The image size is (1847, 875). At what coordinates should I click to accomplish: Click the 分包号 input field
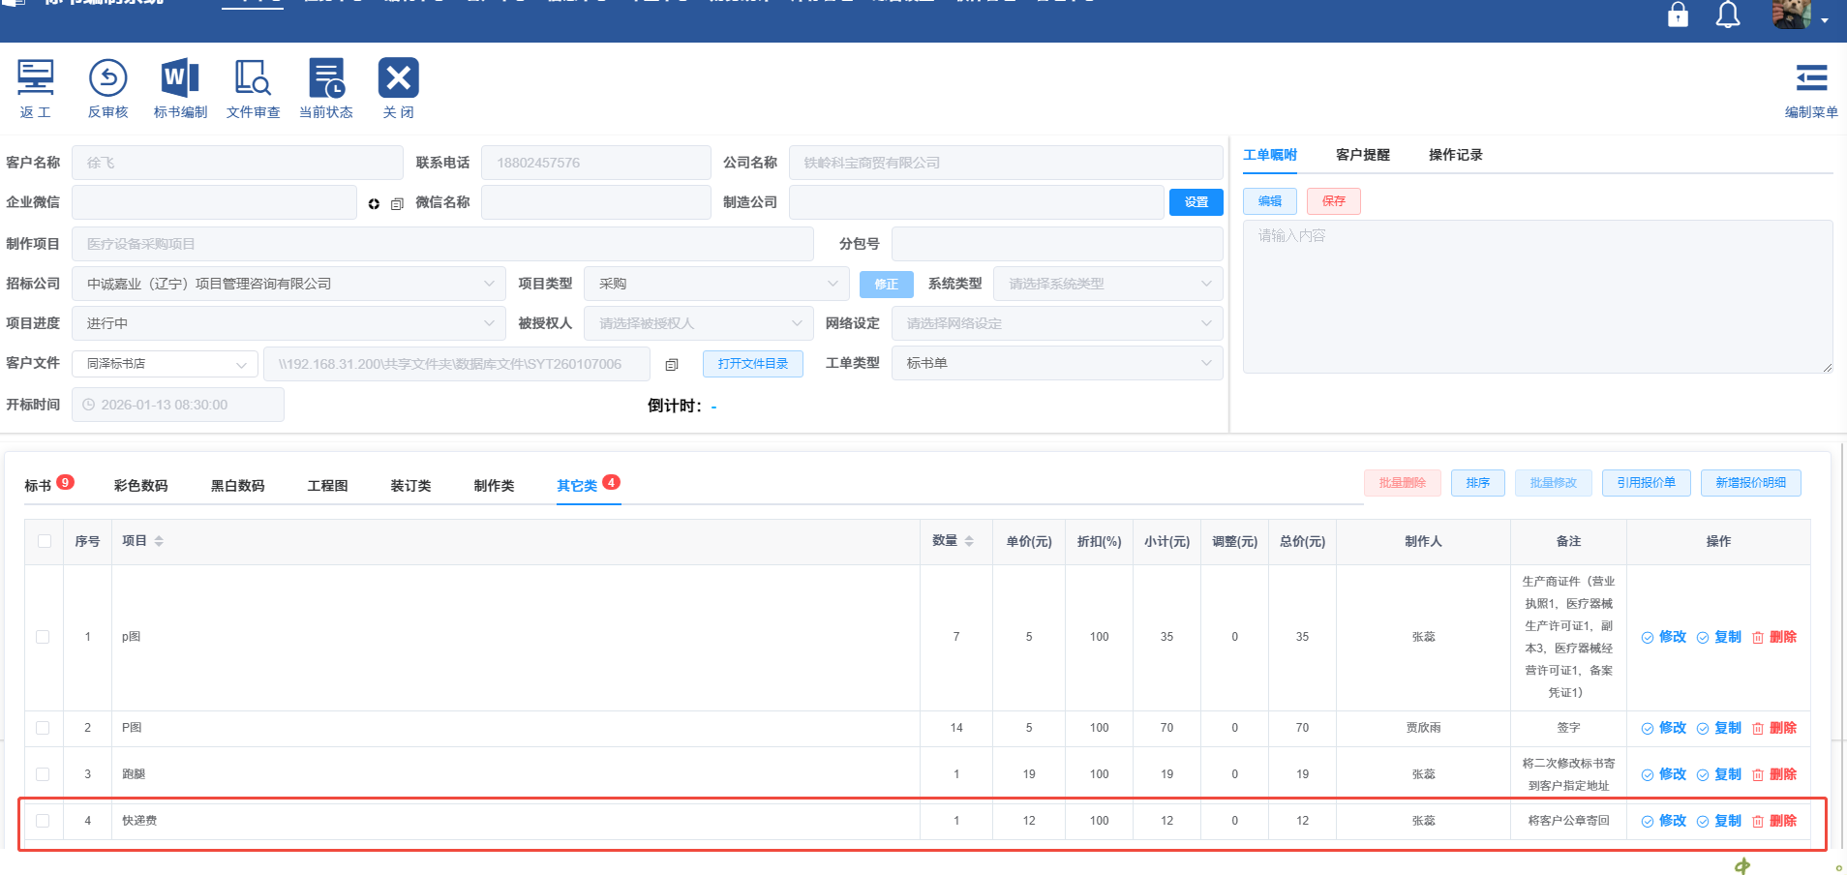pos(1057,244)
